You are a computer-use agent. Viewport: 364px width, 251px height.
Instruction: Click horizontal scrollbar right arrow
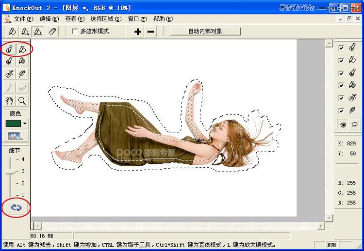(x=321, y=226)
